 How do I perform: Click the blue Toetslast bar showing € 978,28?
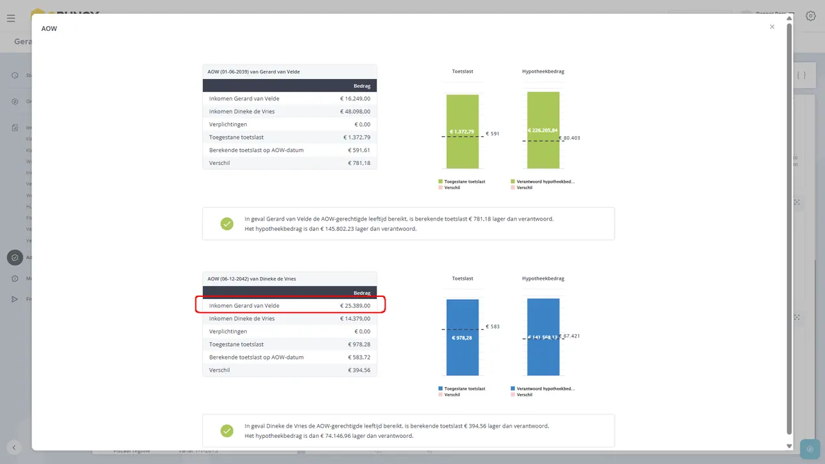click(x=462, y=338)
